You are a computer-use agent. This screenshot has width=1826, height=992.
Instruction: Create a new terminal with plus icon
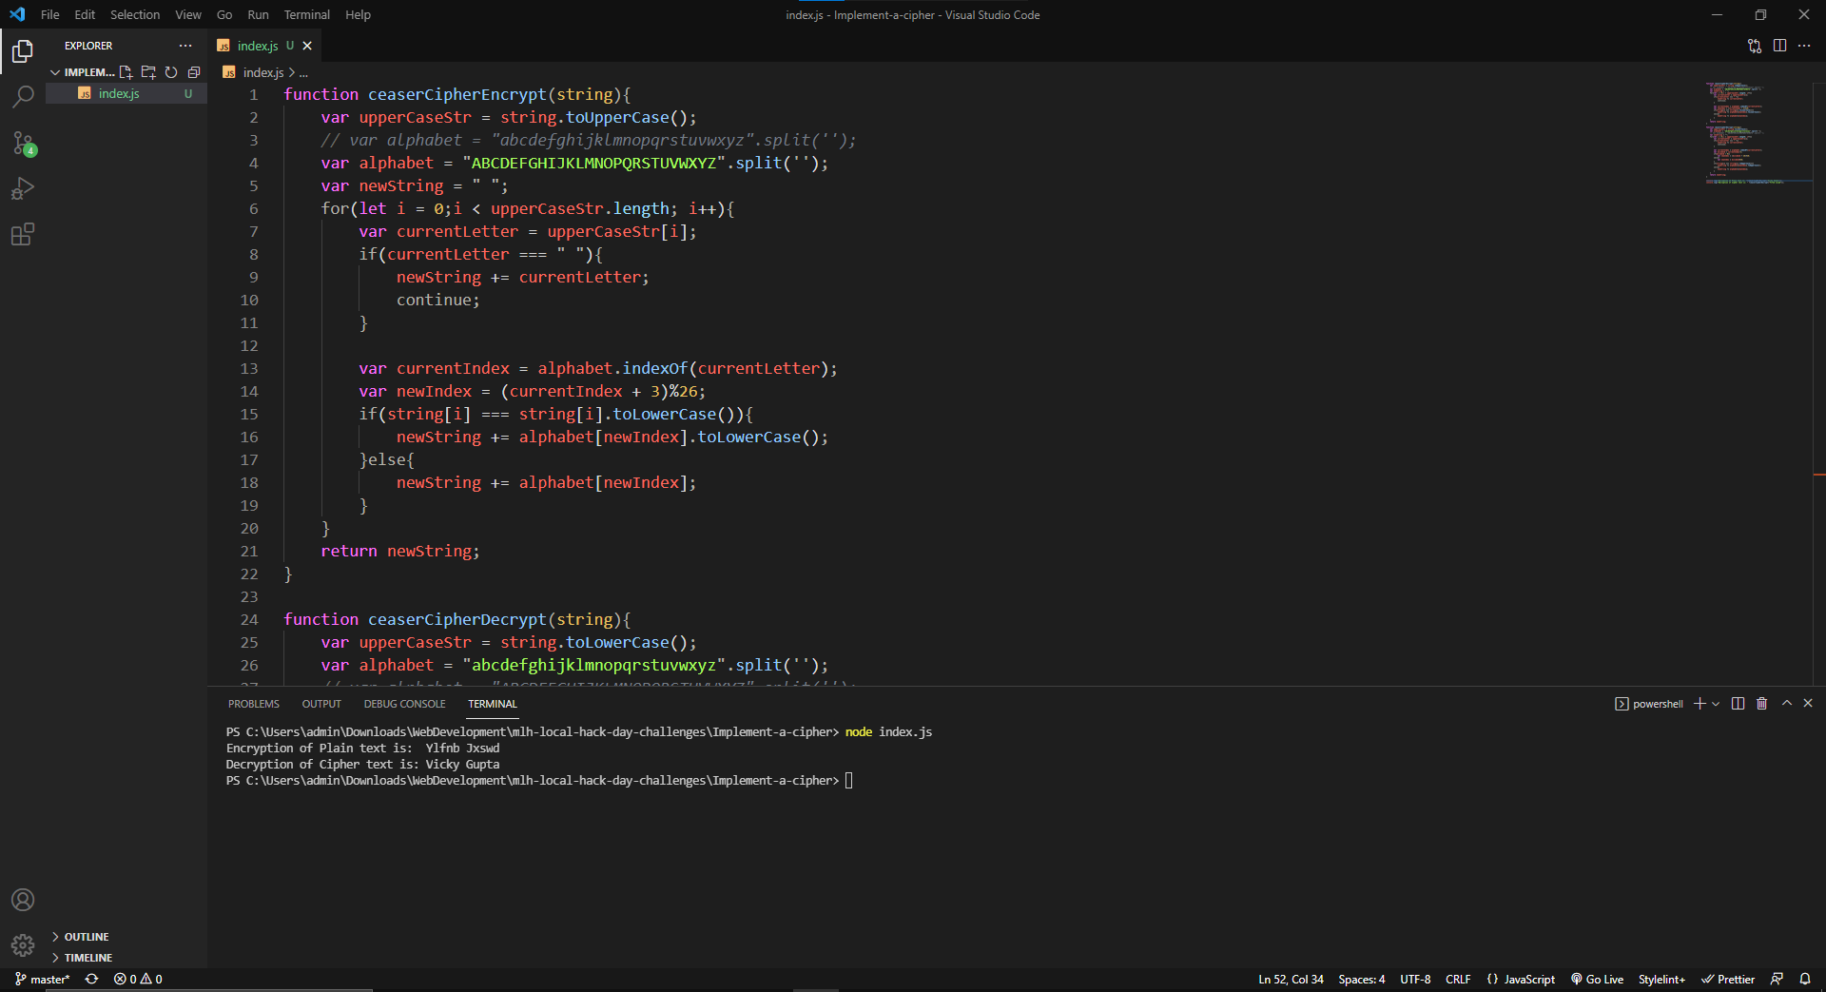point(1700,704)
